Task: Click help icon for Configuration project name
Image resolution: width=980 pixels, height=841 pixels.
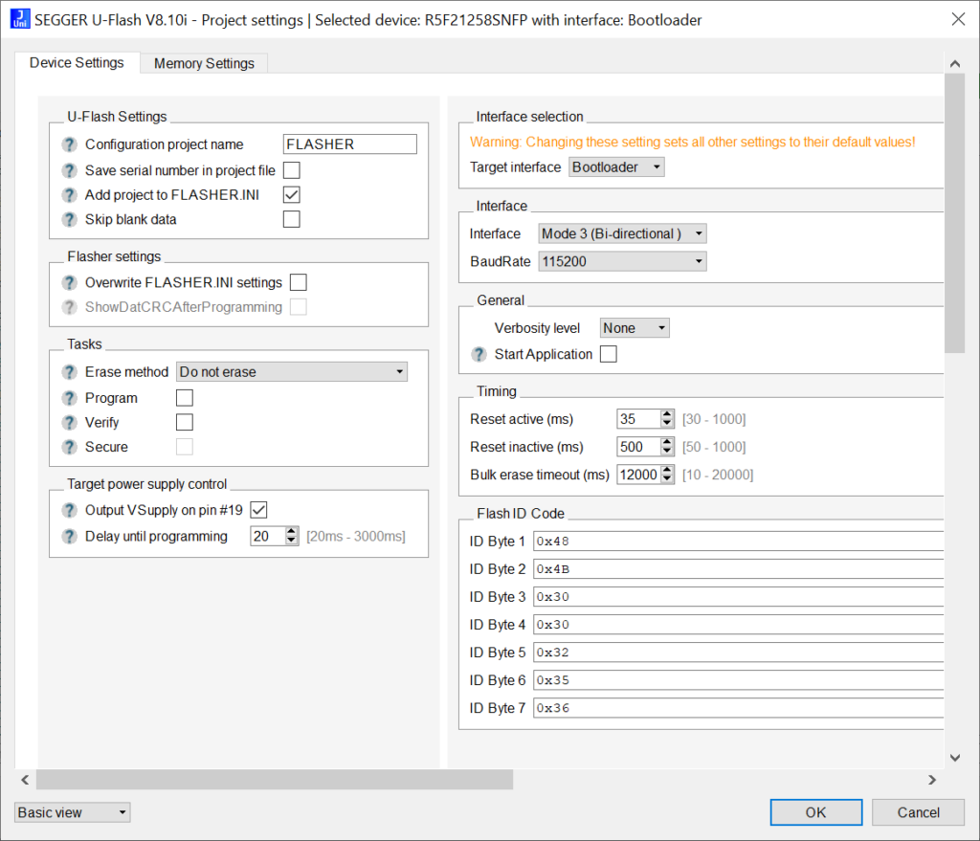Action: 69,144
